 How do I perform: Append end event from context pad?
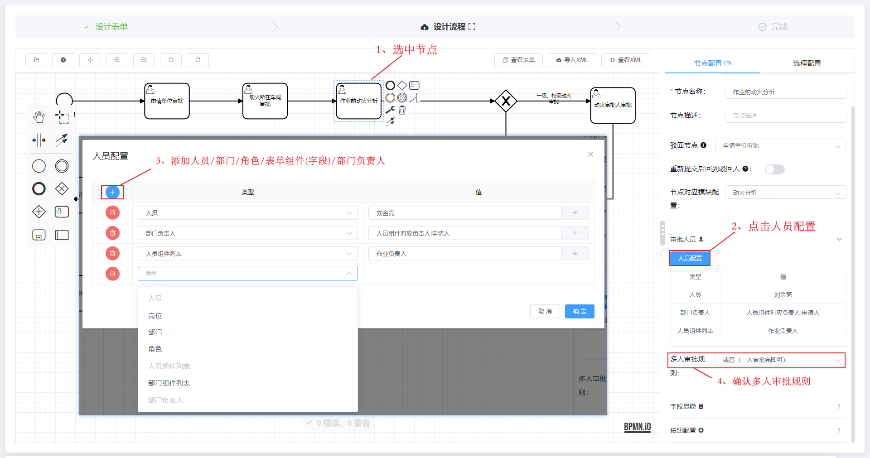pos(390,85)
